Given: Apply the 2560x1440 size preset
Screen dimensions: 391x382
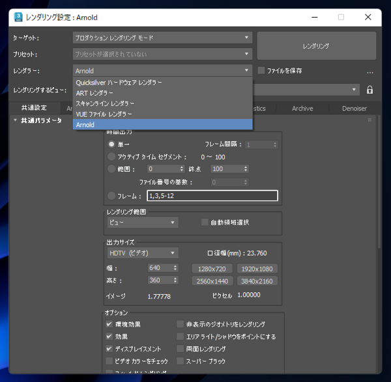Looking at the screenshot, I should tap(212, 281).
